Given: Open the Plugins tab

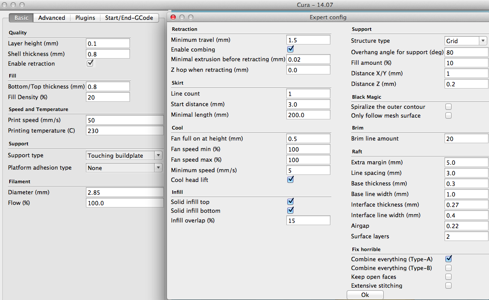Looking at the screenshot, I should click(85, 18).
